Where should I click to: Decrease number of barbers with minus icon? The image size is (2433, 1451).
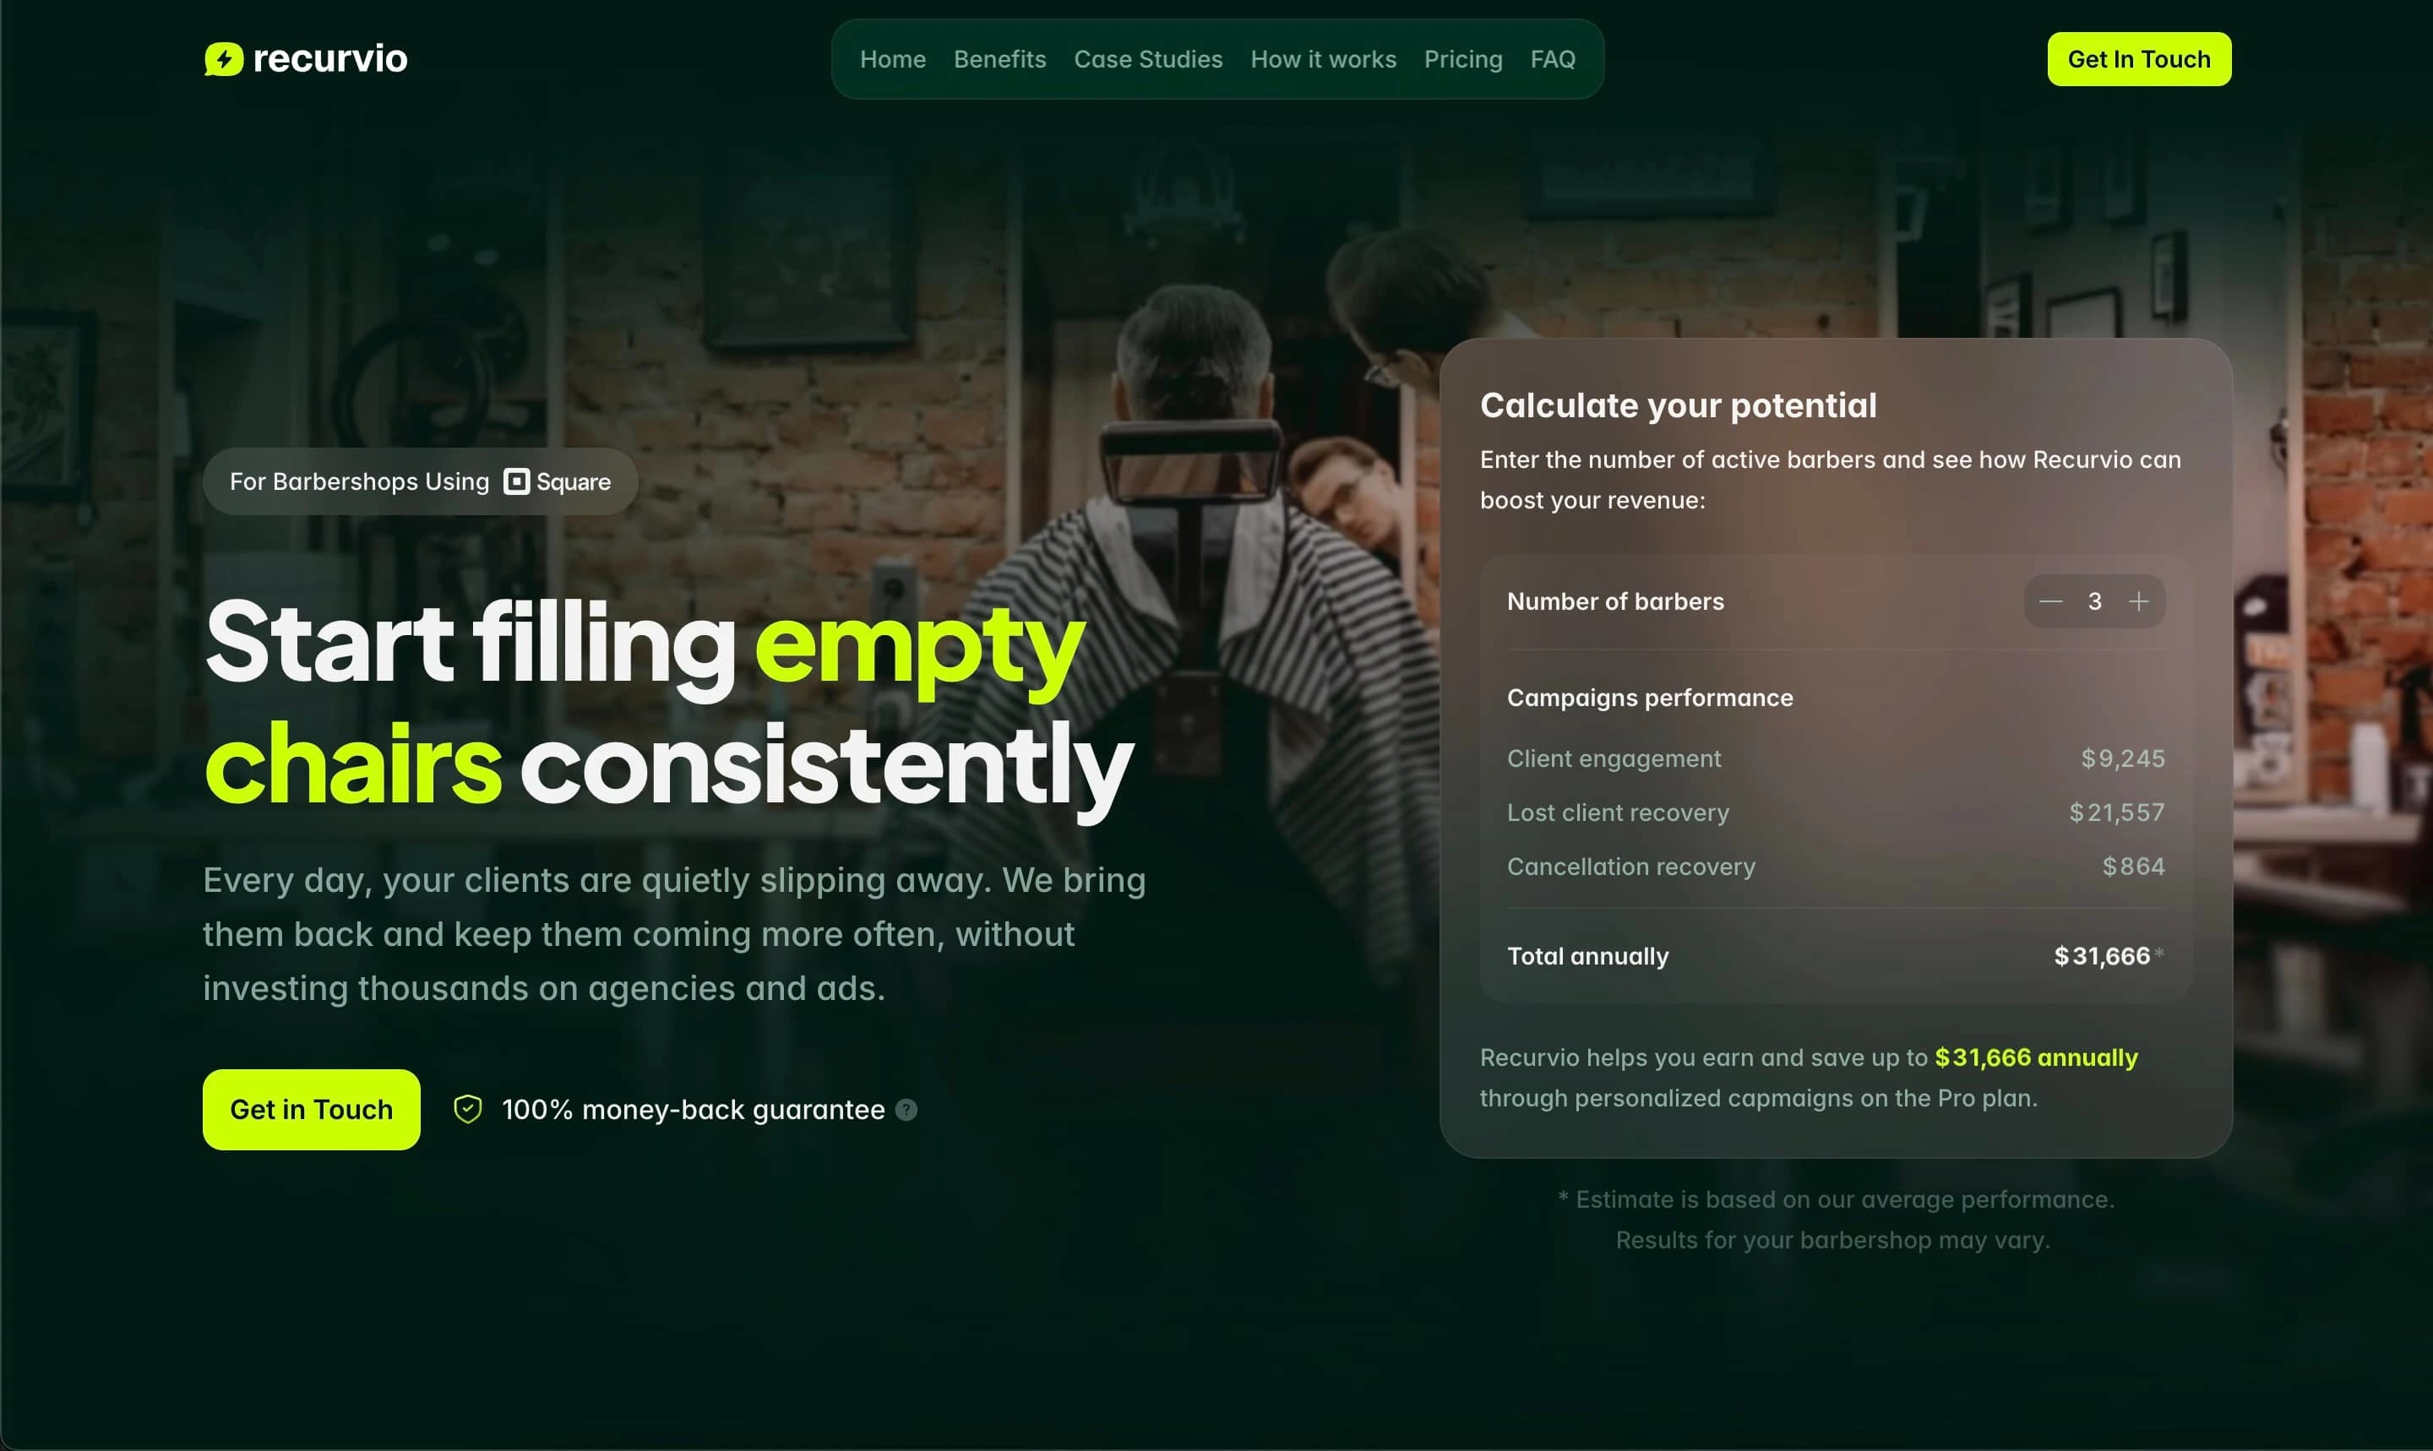click(2050, 601)
